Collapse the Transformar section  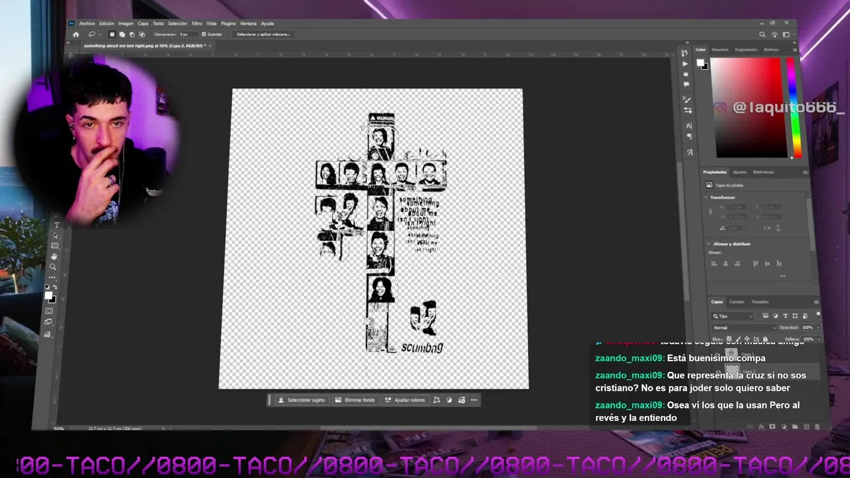pos(706,197)
